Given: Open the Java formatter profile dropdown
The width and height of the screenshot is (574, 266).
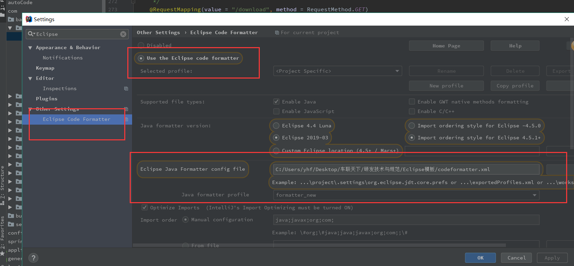Looking at the screenshot, I should (x=406, y=195).
